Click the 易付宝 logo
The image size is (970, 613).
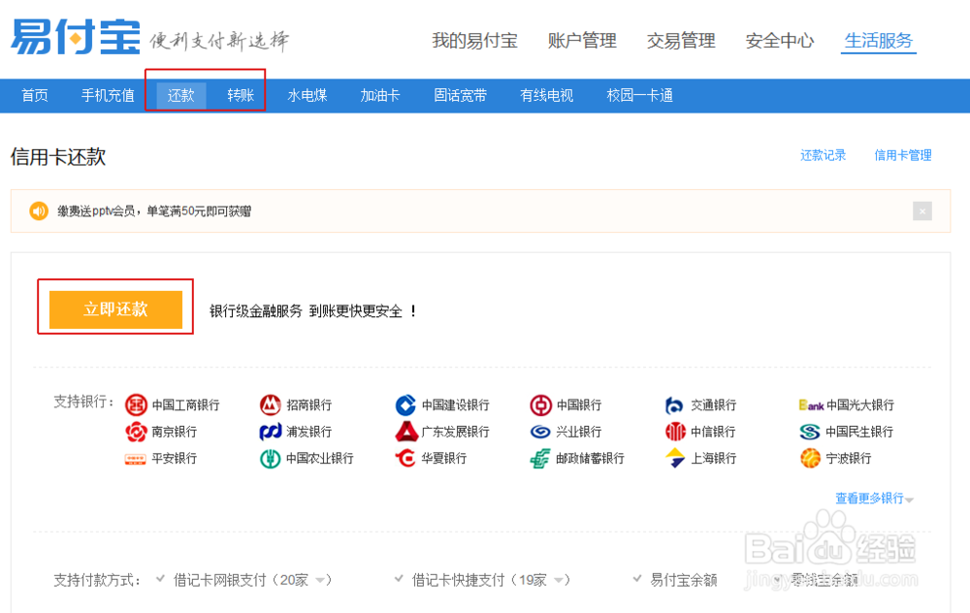click(x=76, y=37)
